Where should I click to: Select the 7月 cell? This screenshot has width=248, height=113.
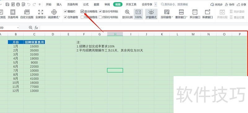pyautogui.click(x=16, y=71)
